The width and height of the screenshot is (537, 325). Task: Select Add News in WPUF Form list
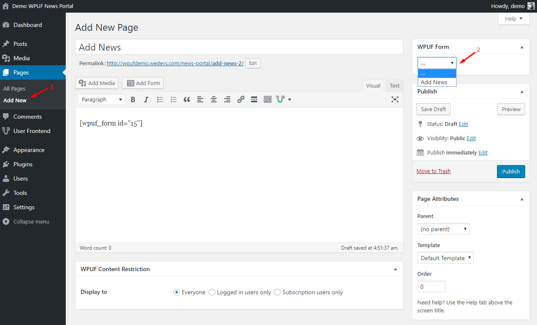pos(437,82)
